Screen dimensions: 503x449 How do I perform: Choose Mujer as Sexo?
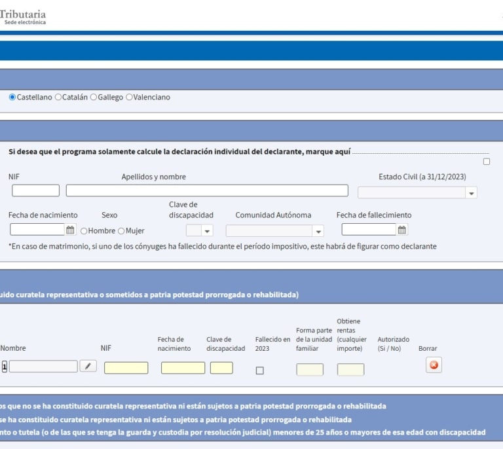[x=121, y=231]
